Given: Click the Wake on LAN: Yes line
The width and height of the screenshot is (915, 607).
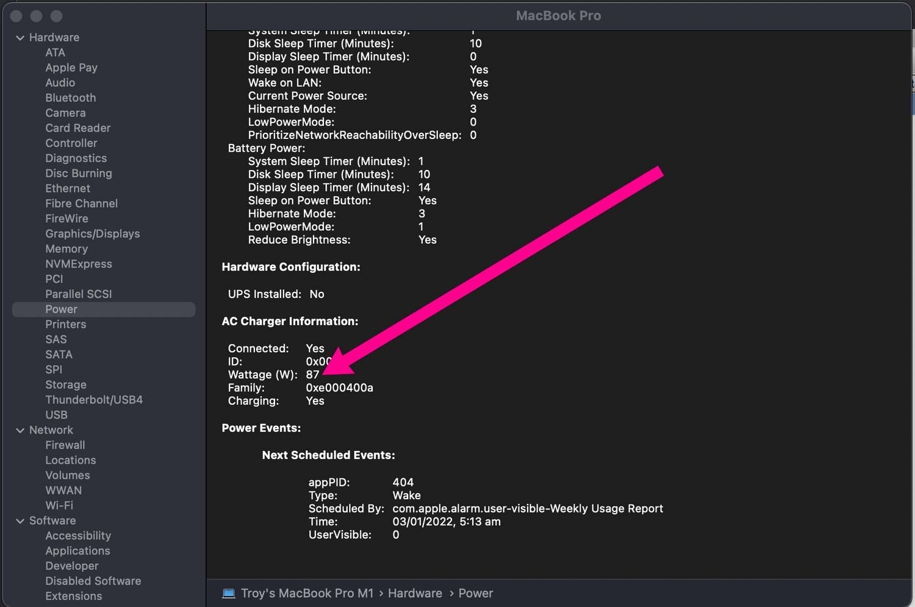Looking at the screenshot, I should click(368, 83).
